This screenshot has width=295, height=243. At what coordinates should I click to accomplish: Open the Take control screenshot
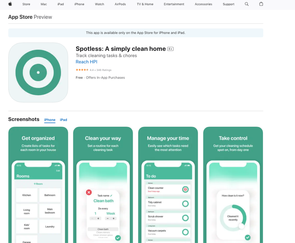point(233,185)
